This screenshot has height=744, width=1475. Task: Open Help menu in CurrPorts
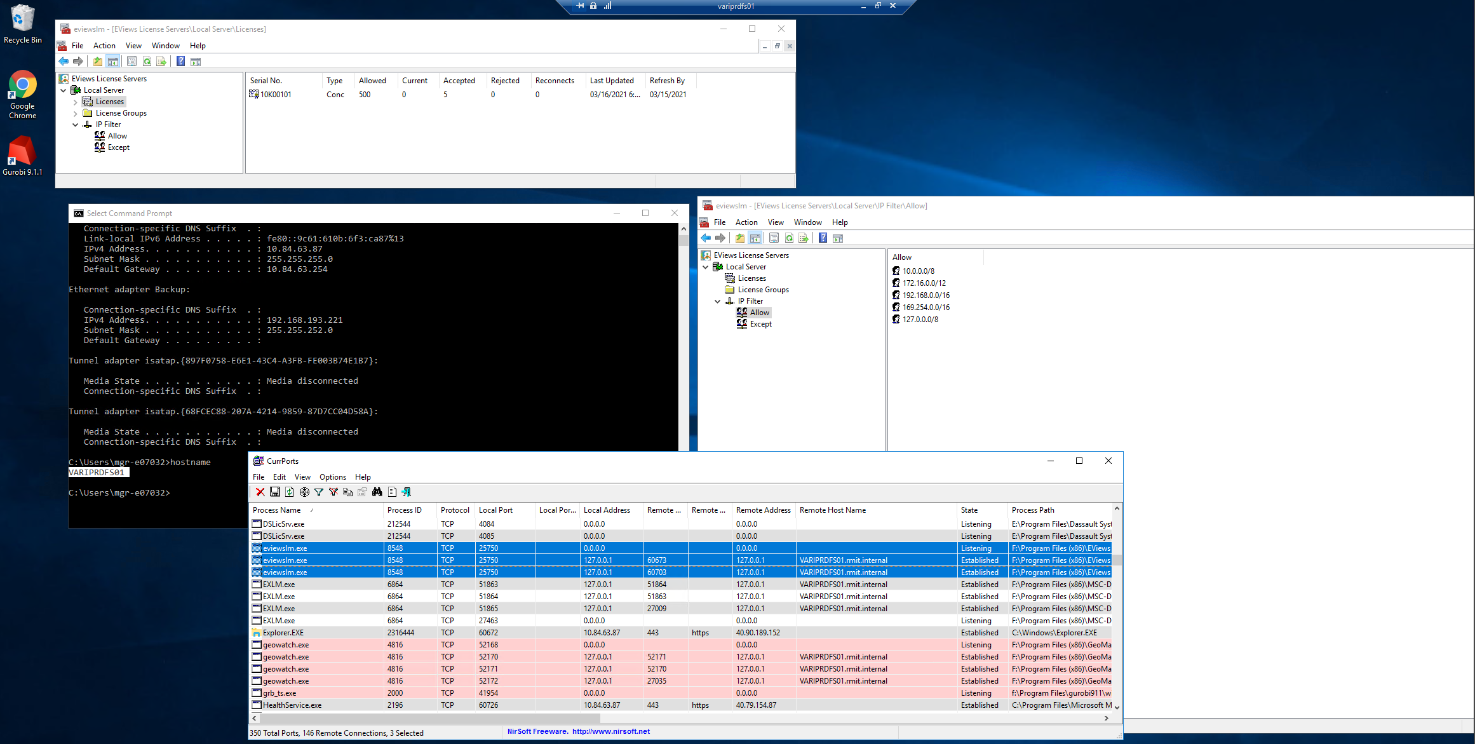[x=363, y=477]
